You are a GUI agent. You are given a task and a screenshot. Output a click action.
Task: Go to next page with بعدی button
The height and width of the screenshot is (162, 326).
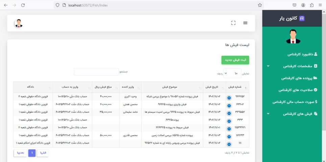[x=20, y=153]
